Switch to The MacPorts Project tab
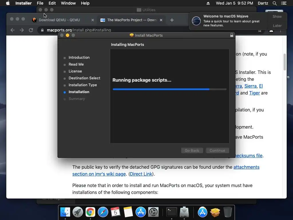The width and height of the screenshot is (293, 220). click(132, 20)
